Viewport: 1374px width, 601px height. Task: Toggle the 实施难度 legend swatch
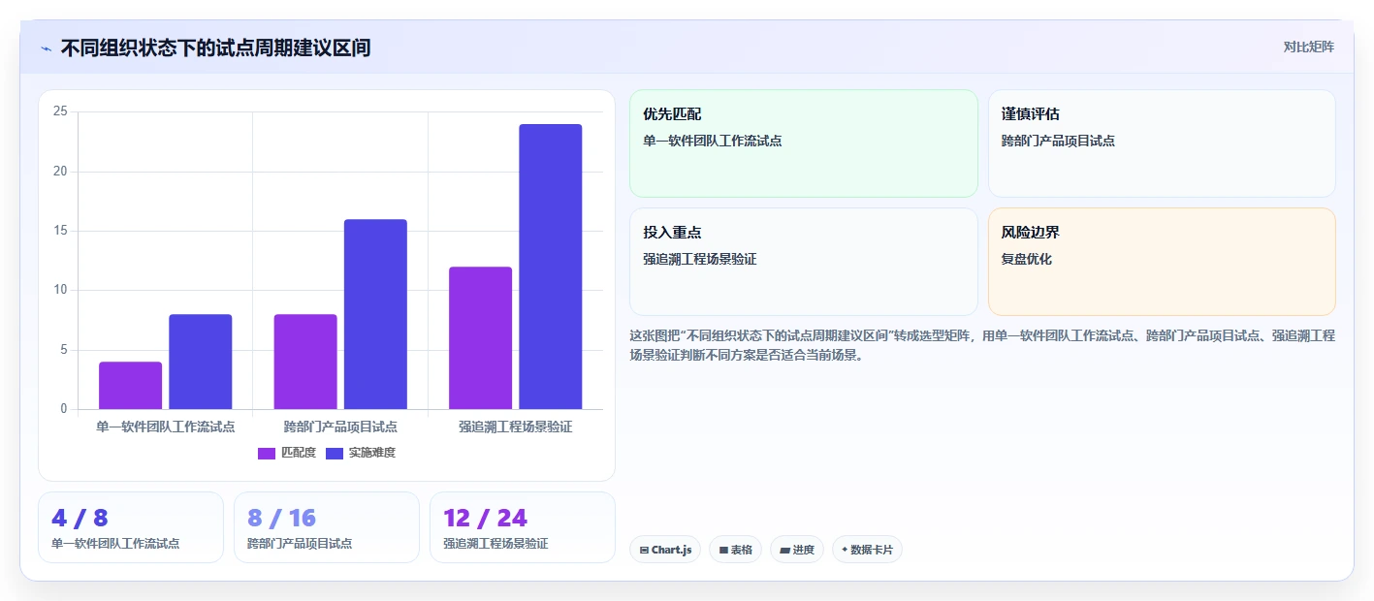pos(335,454)
